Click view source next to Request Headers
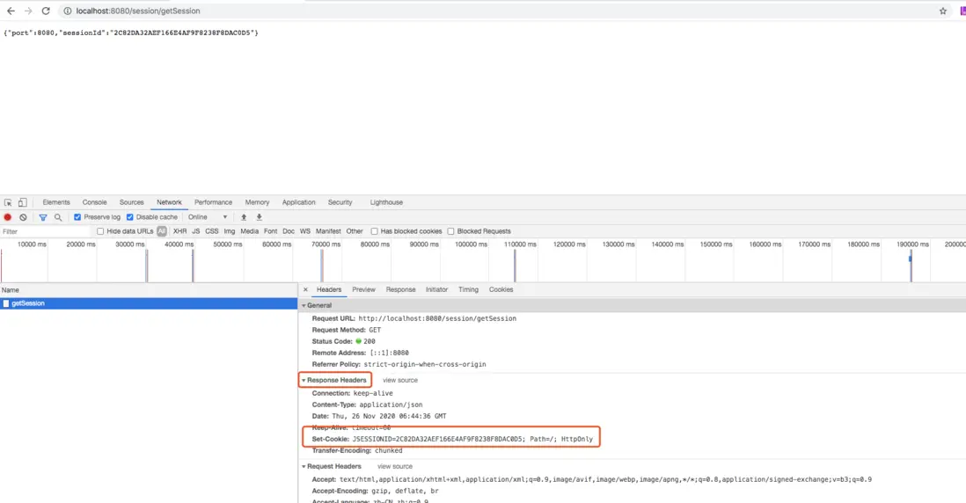The image size is (966, 503). (x=395, y=467)
